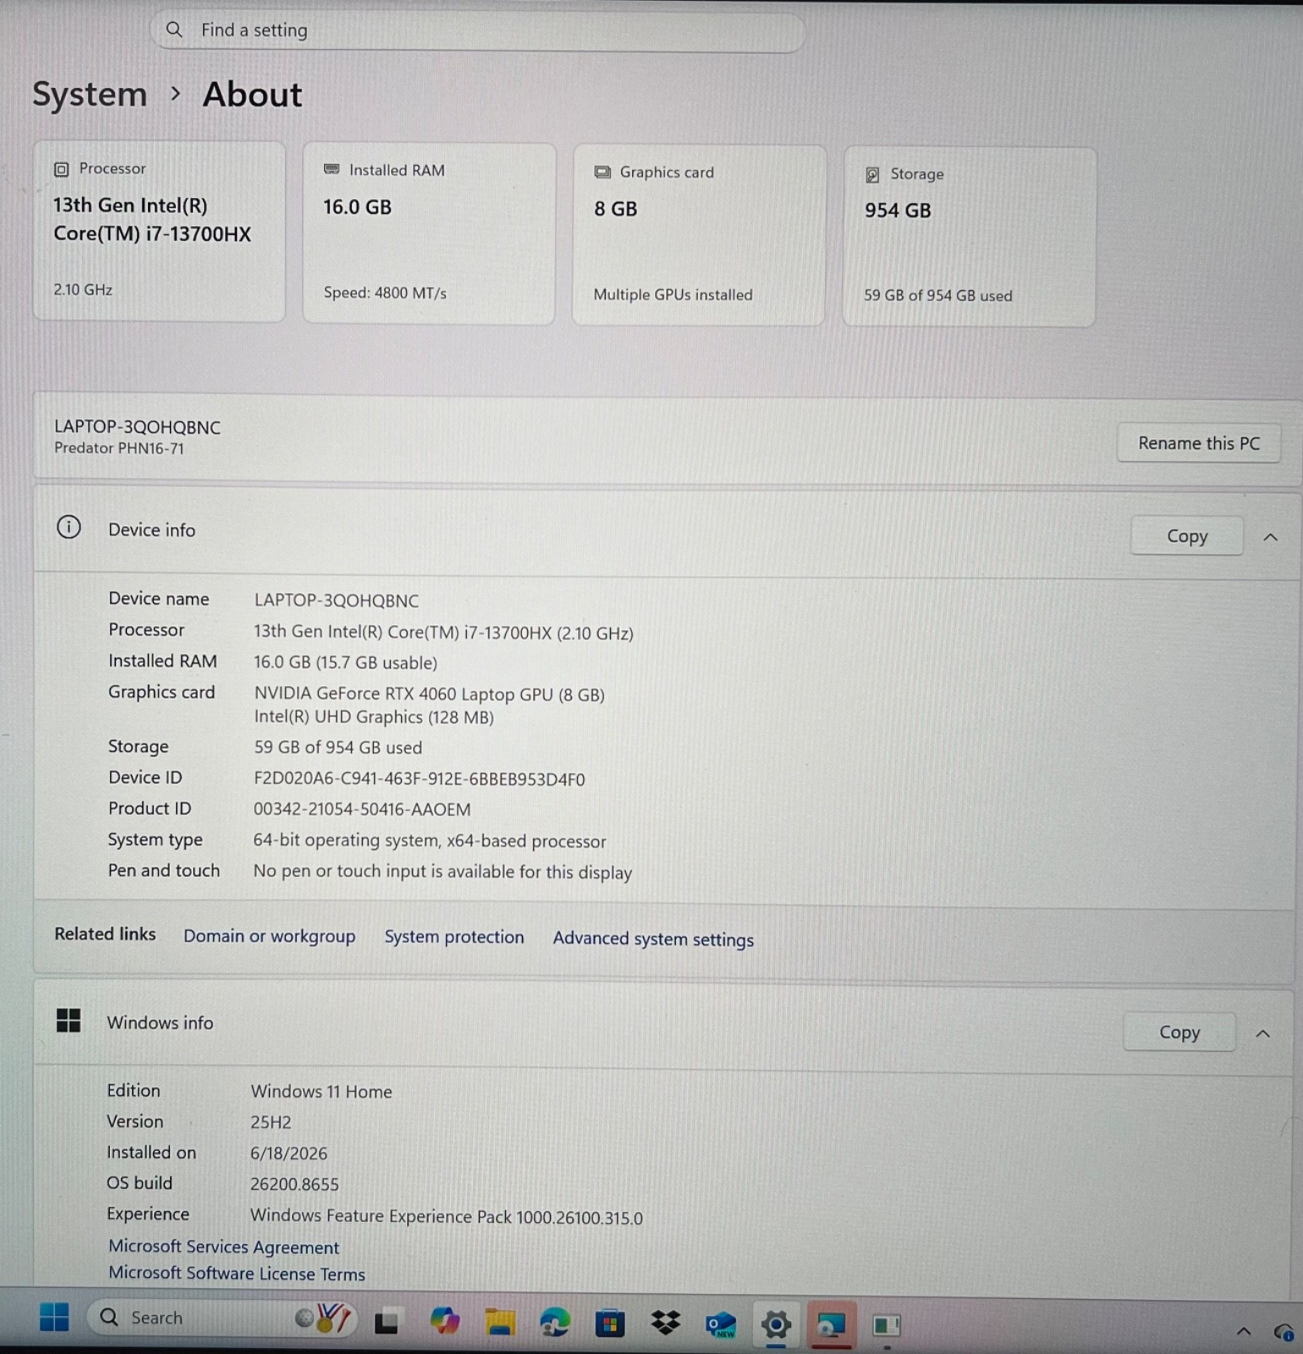Click the Edition value Windows 11 Home
Viewport: 1303px width, 1354px height.
[x=322, y=1092]
